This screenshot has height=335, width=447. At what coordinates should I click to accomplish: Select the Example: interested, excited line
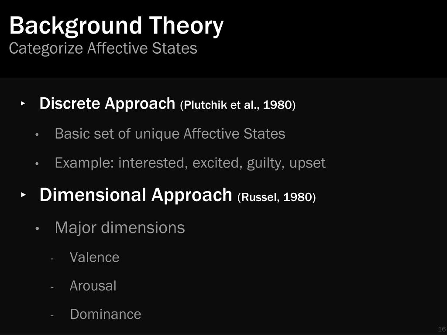point(190,163)
